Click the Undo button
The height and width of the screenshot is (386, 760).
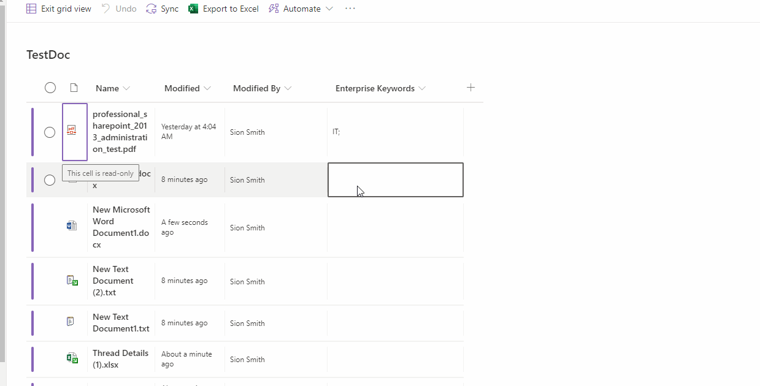point(119,9)
